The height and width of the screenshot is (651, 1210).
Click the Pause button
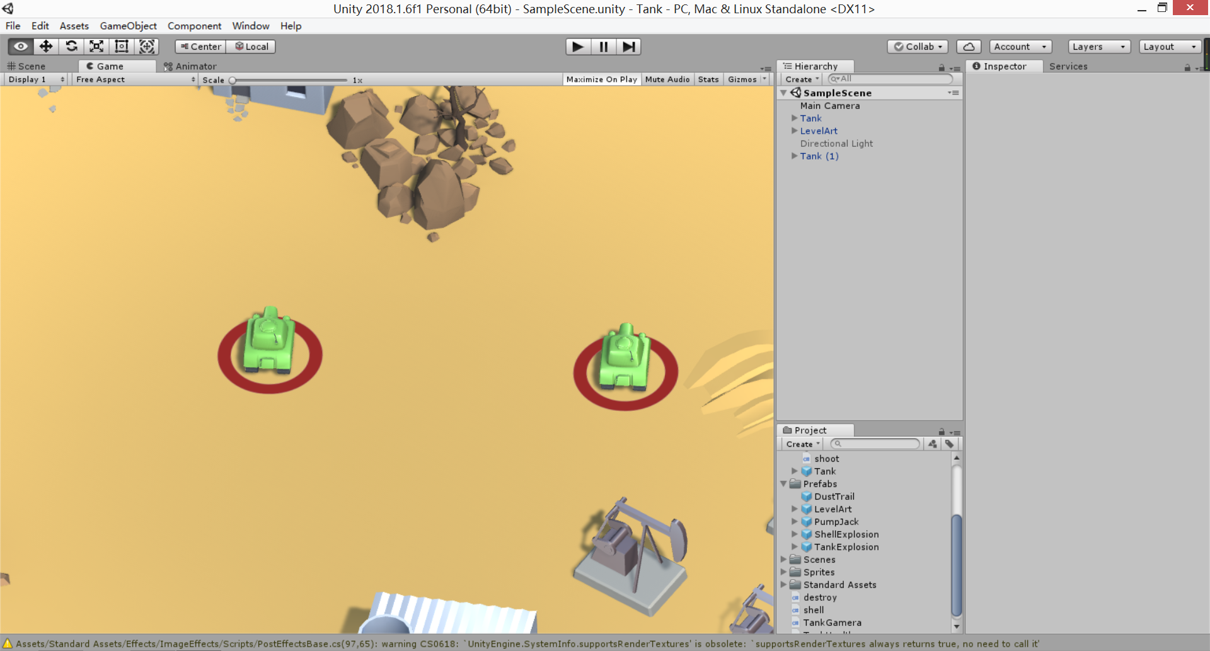click(x=603, y=47)
